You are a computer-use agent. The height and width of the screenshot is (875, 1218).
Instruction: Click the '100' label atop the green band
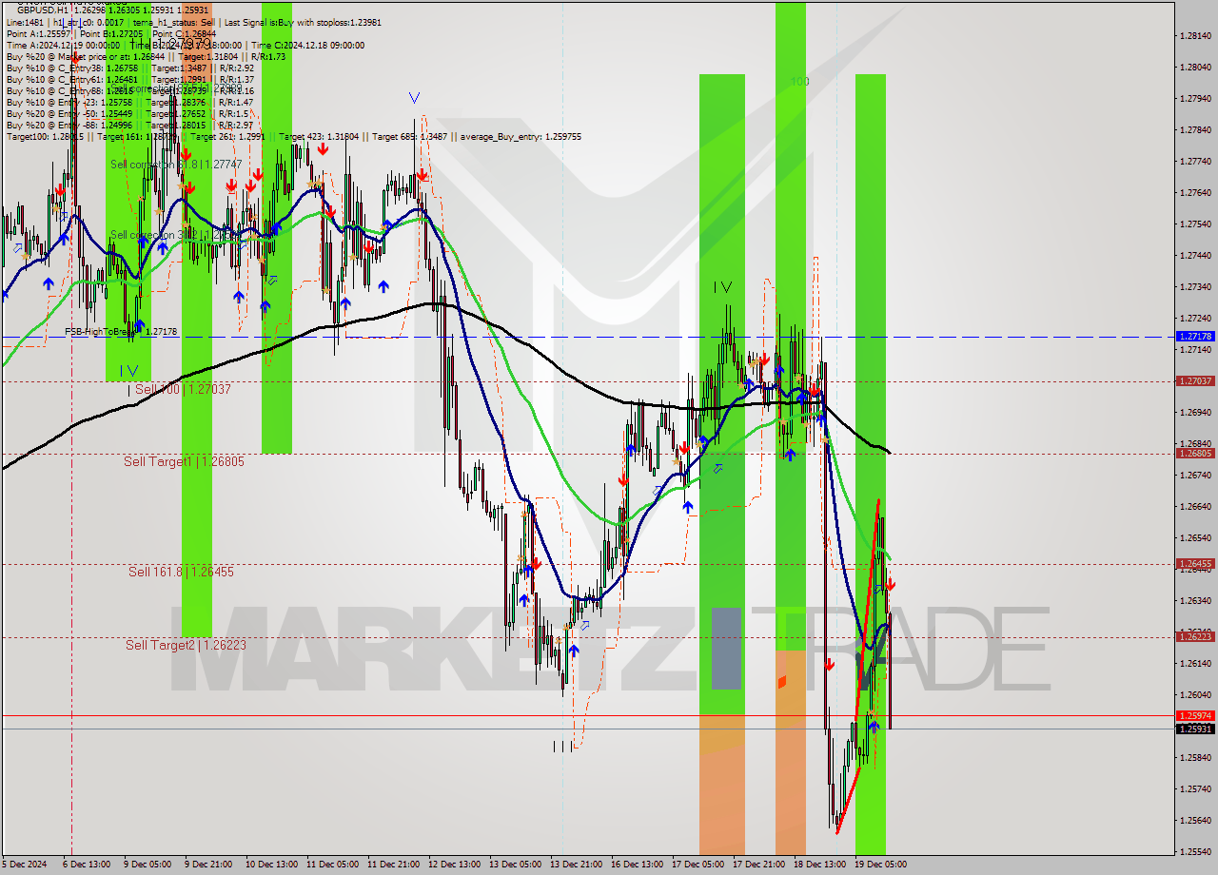tap(799, 82)
